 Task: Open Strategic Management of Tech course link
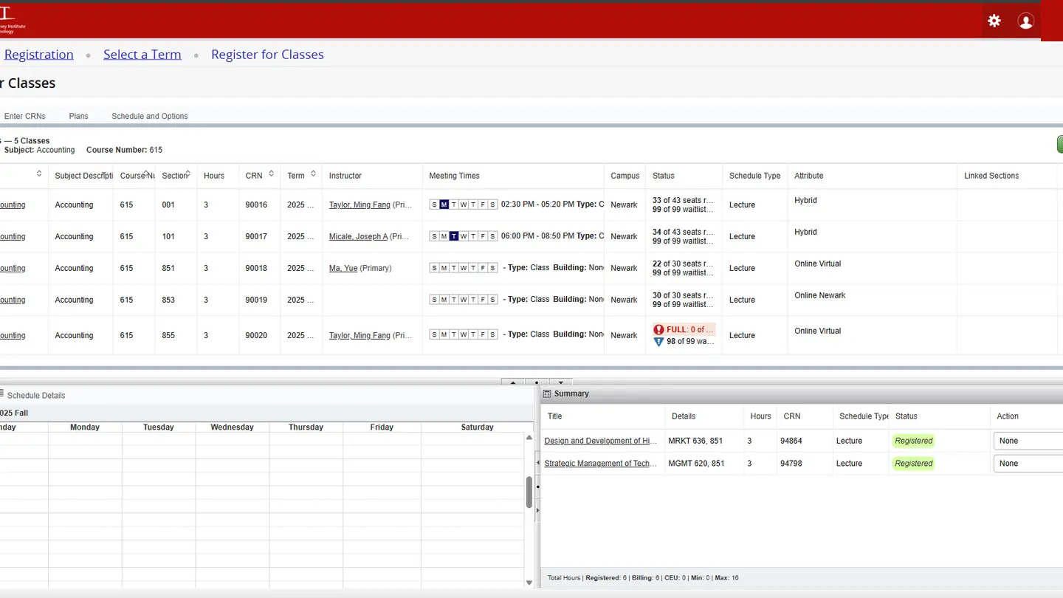click(x=600, y=464)
